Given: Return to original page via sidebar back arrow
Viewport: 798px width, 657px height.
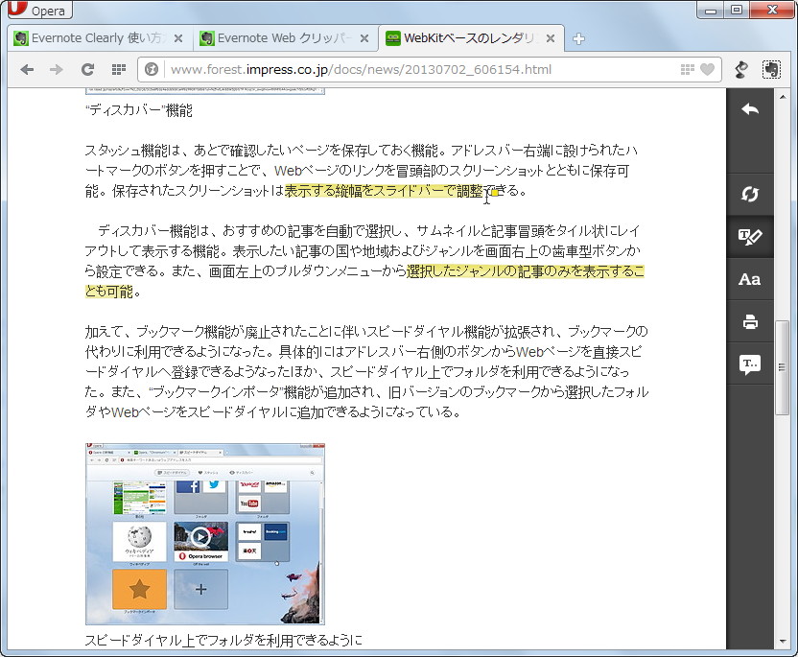Looking at the screenshot, I should click(750, 108).
